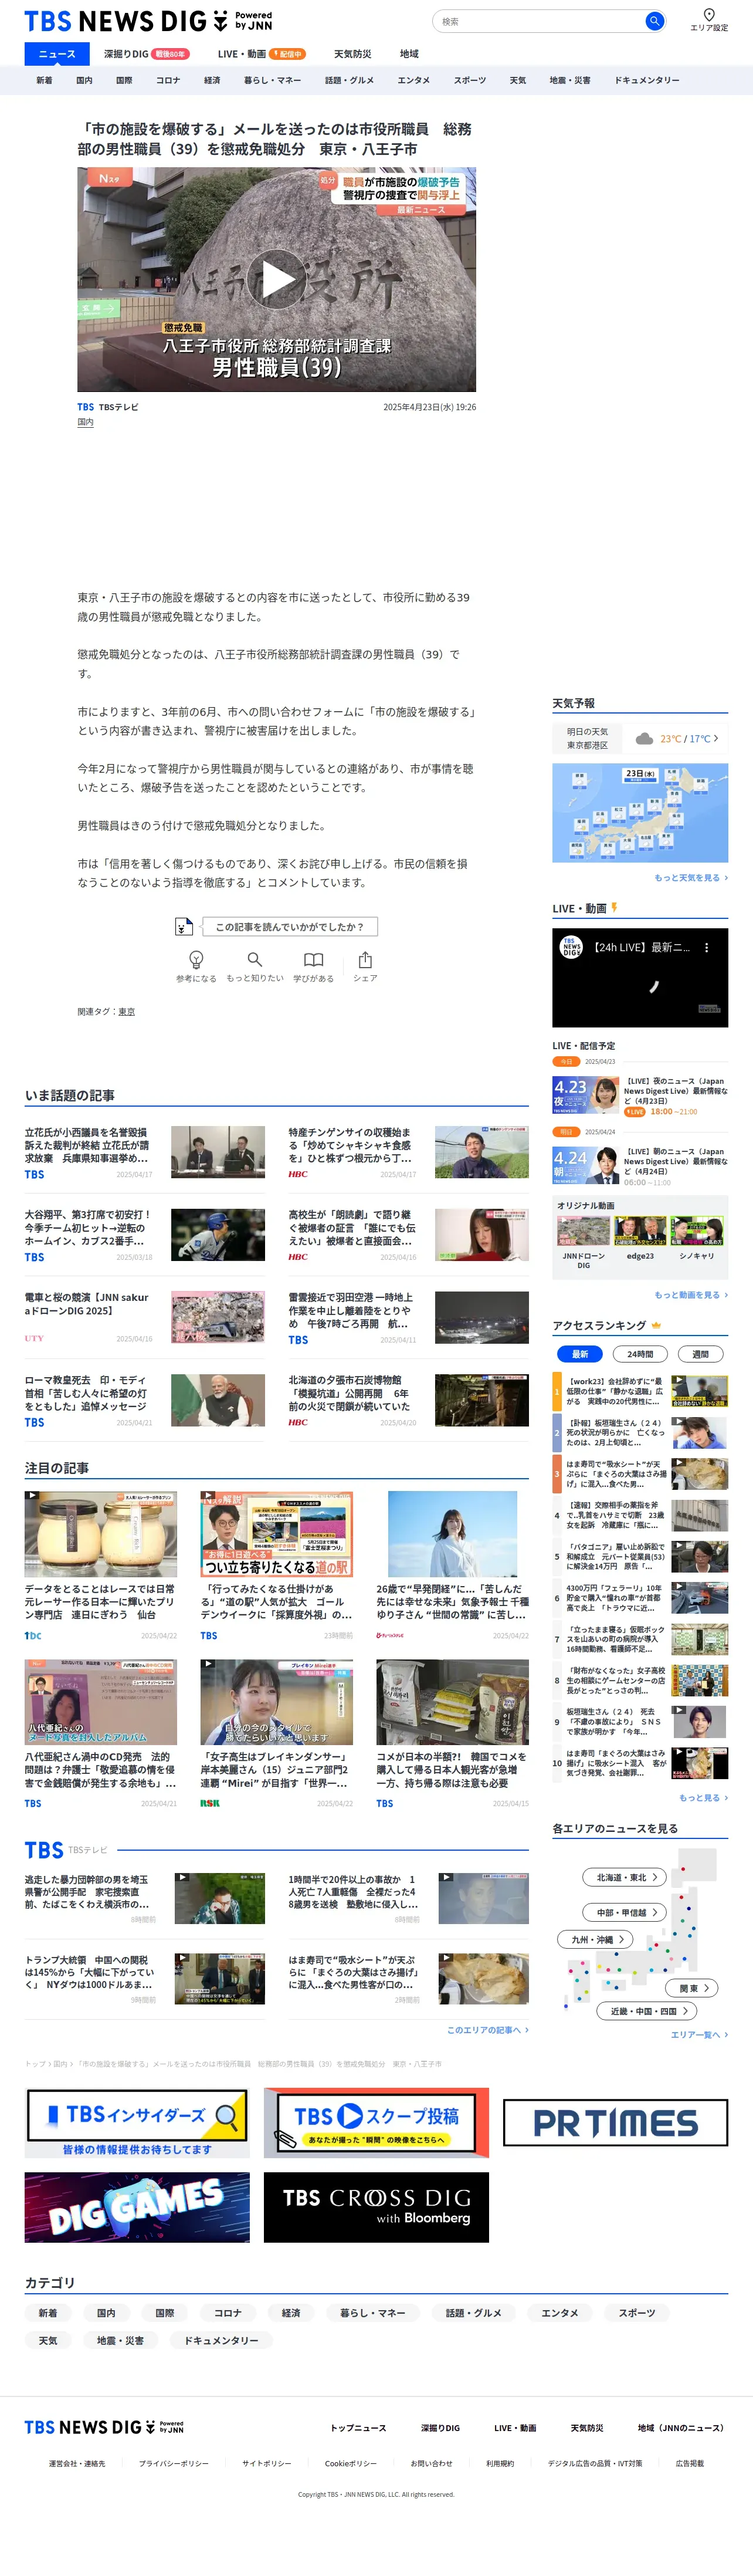
Task: Click the 暮らし・マネー pill in the カテゴリ section
Action: coord(372,2313)
